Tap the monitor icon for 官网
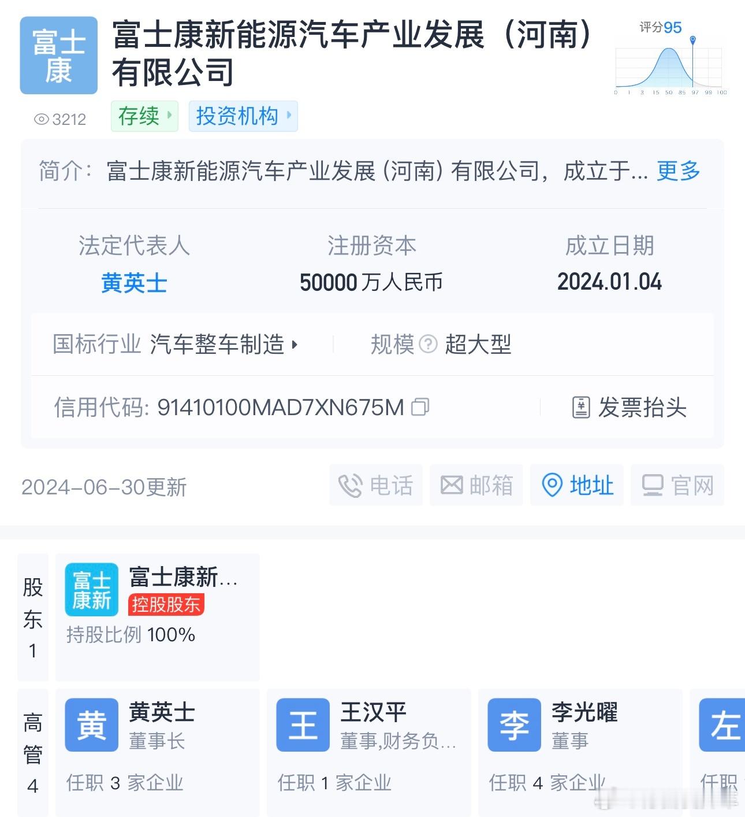Image resolution: width=745 pixels, height=817 pixels. click(653, 485)
